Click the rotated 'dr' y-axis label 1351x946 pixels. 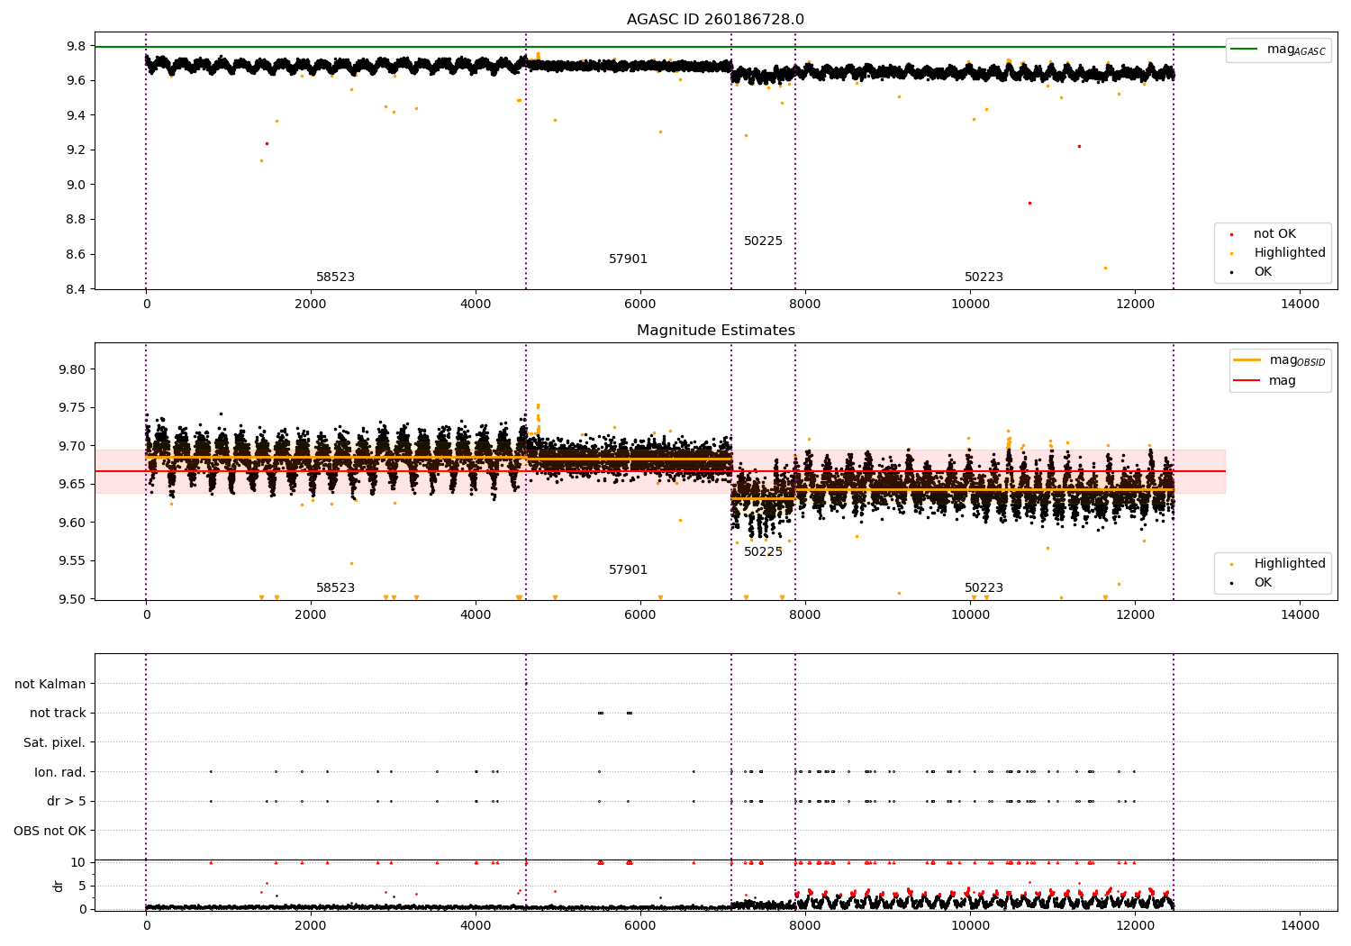pyautogui.click(x=59, y=886)
